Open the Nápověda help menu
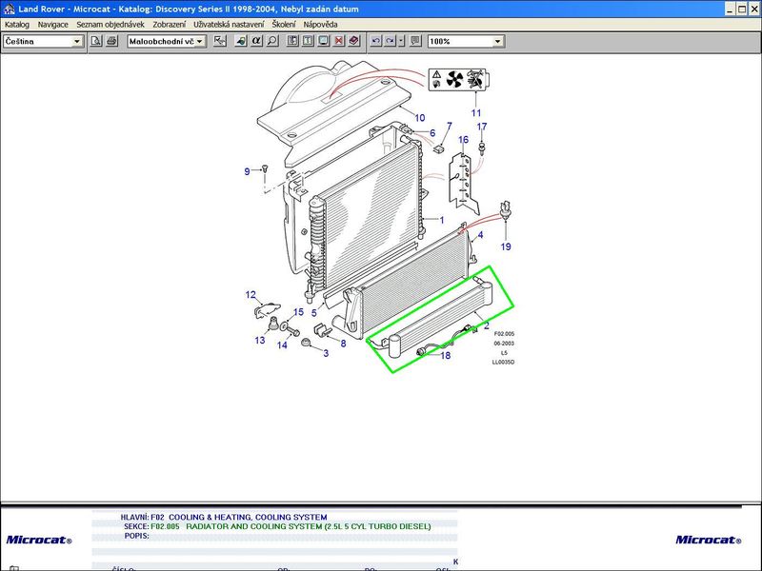Image resolution: width=762 pixels, height=571 pixels. [x=320, y=24]
